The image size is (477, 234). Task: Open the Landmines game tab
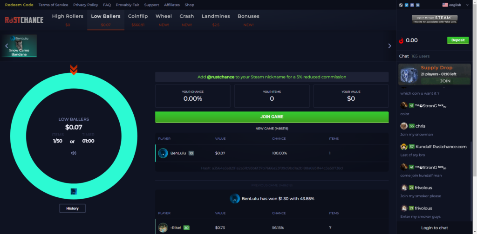pos(216,20)
